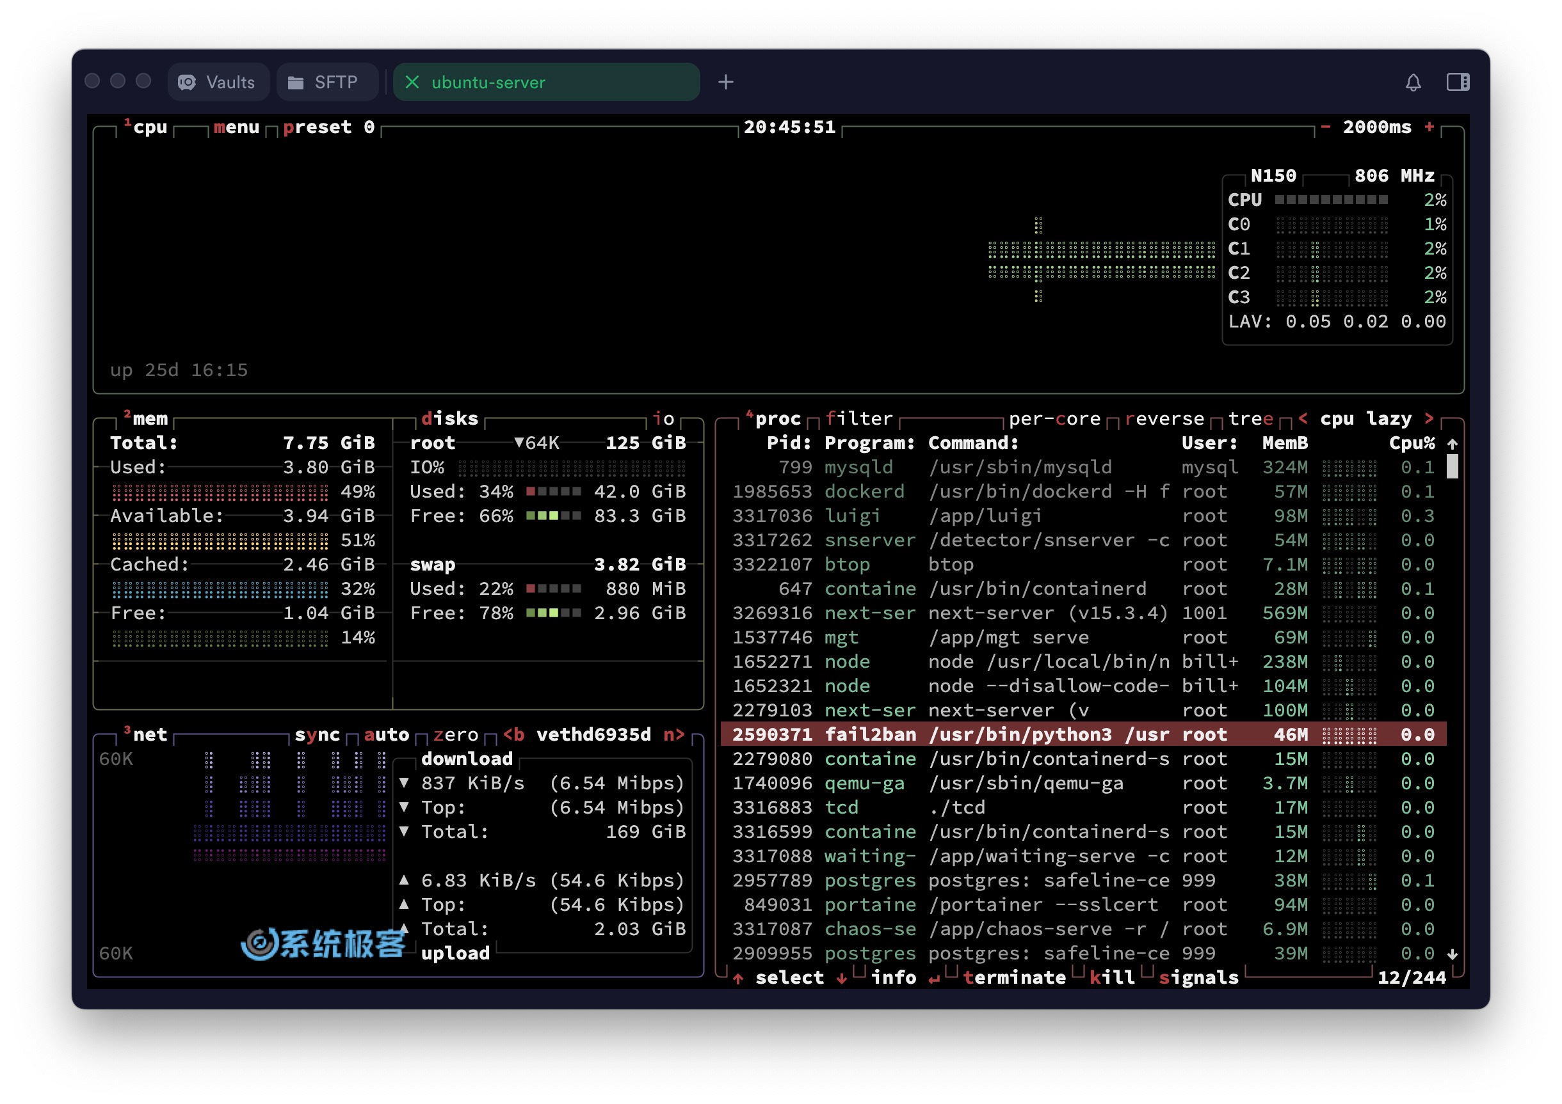Screen dimensions: 1562x1104
Task: Switch sorting left with < arrow
Action: pyautogui.click(x=1303, y=418)
